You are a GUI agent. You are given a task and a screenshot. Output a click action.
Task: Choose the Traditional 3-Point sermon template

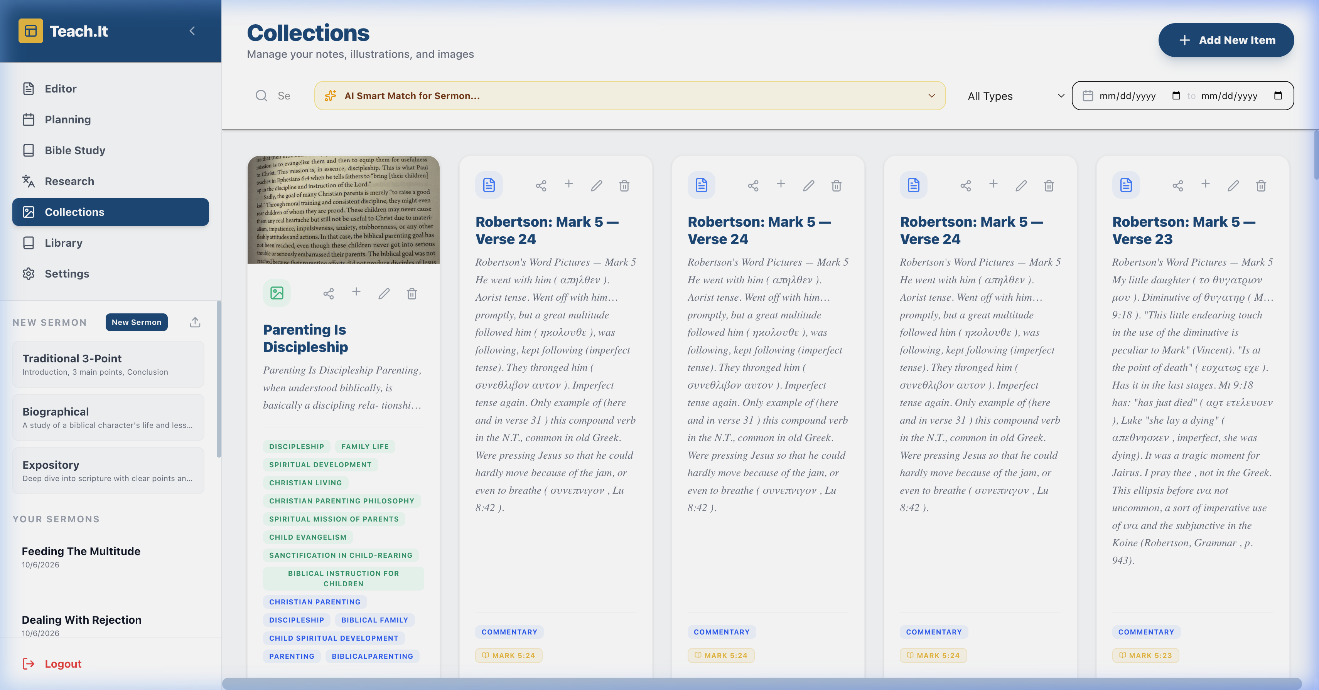pos(108,364)
